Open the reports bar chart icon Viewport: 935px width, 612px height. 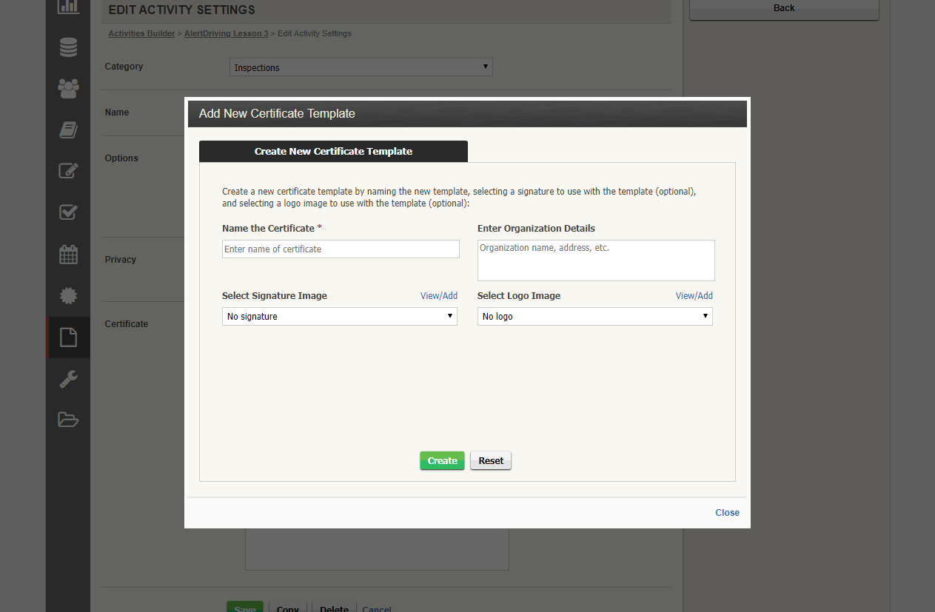[x=68, y=7]
